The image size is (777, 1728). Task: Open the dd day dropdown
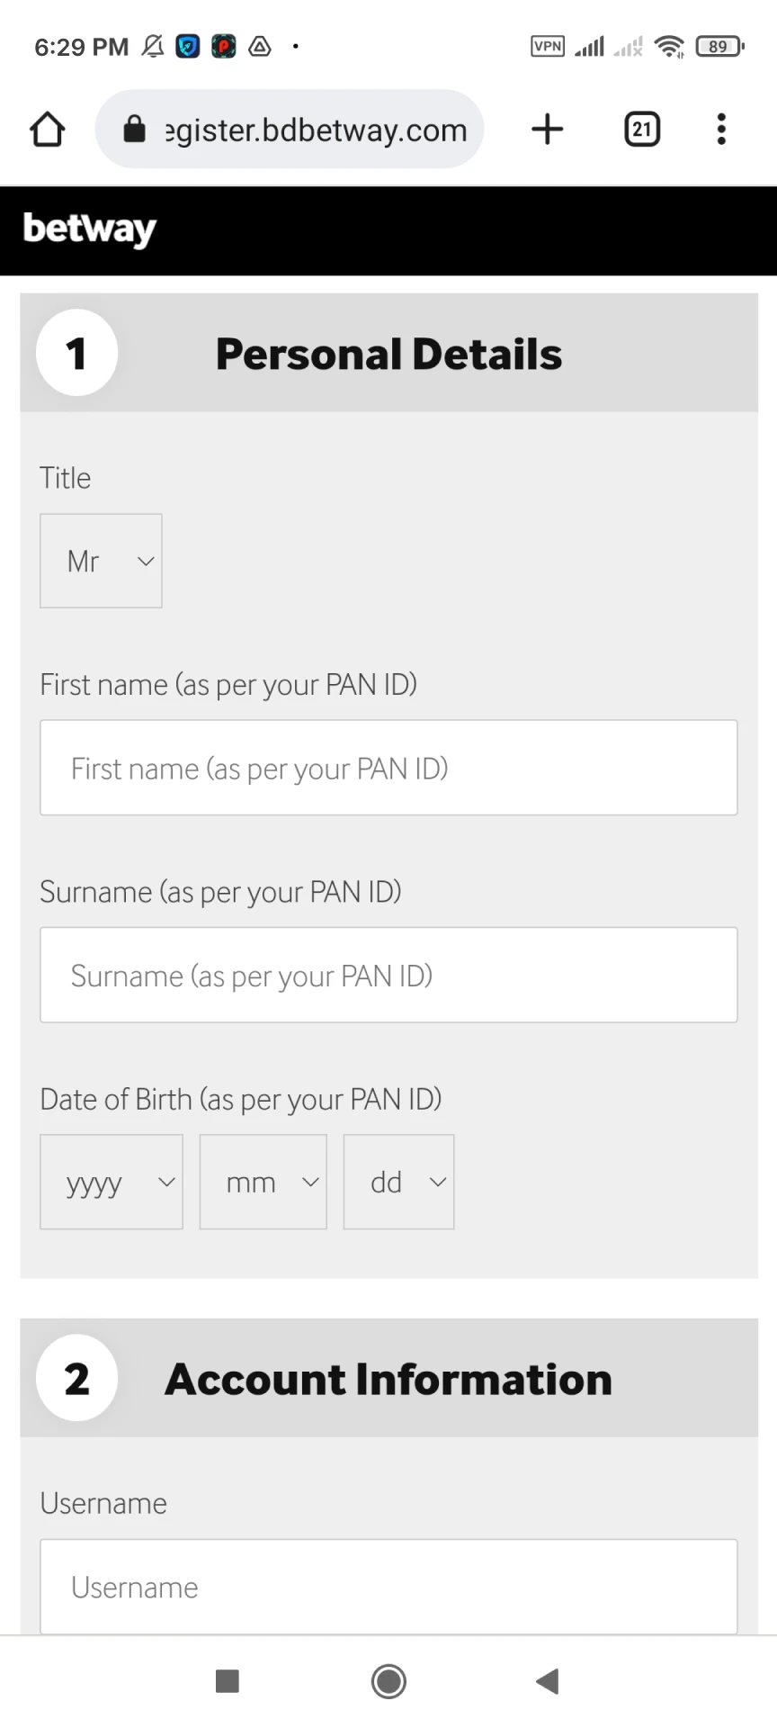(398, 1182)
